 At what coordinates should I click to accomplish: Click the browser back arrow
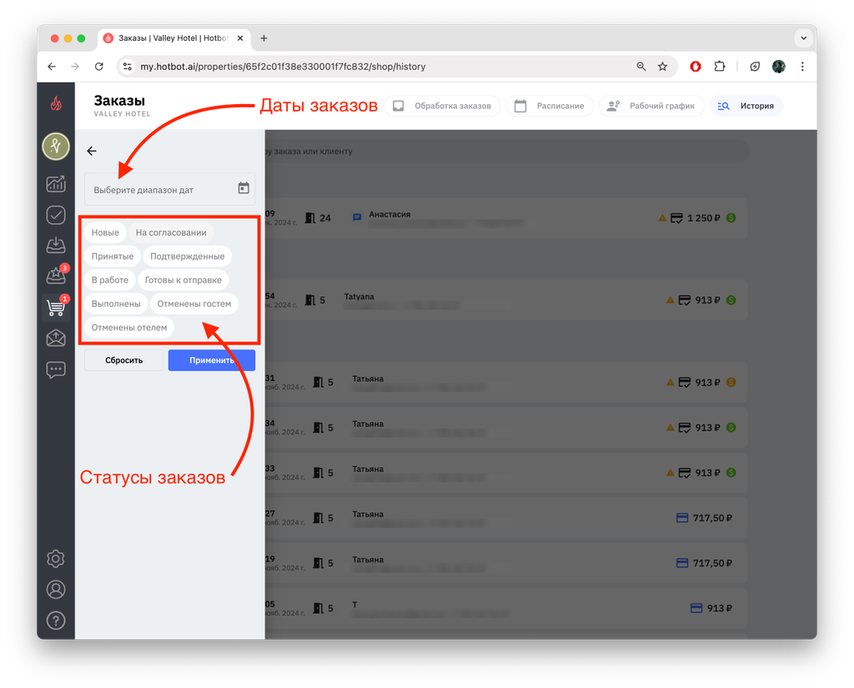(x=52, y=67)
